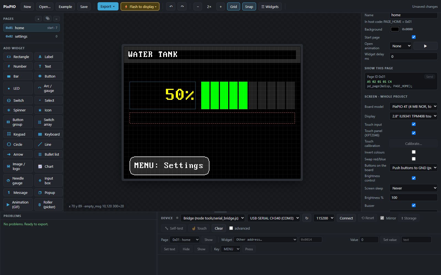The width and height of the screenshot is (441, 275).
Task: Toggle the Buzzer checkbox
Action: 414,205
